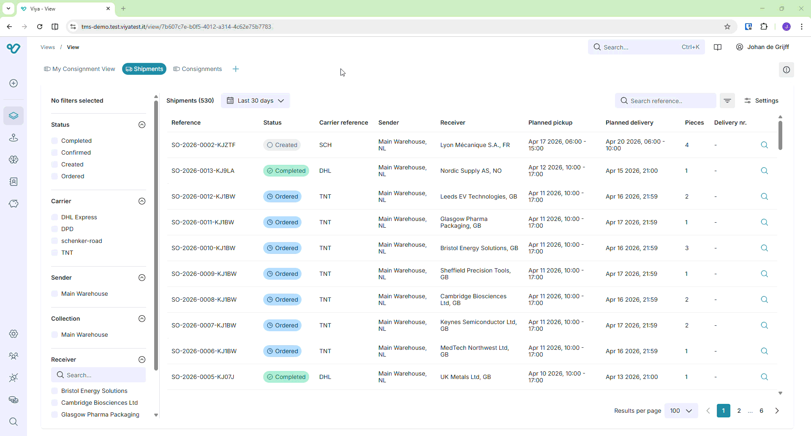Open the documentation book icon
The width and height of the screenshot is (811, 436).
click(717, 47)
